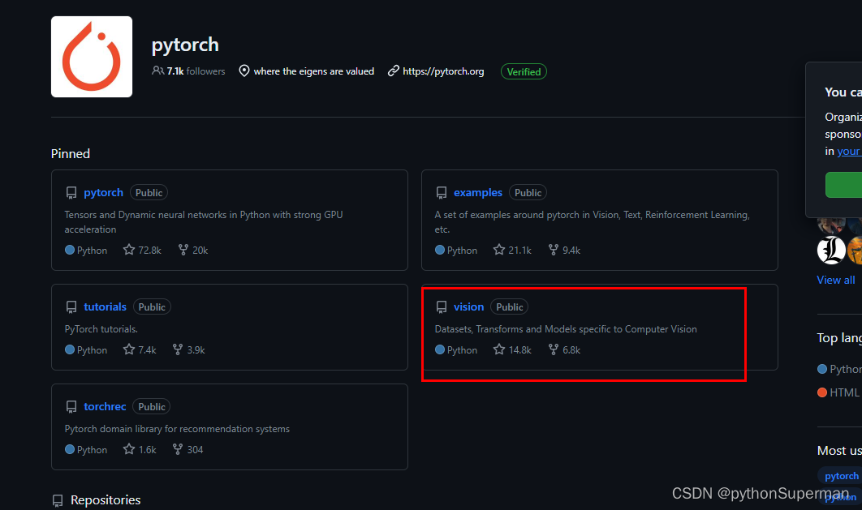Click the pytorch organization name heading
Image resolution: width=862 pixels, height=510 pixels.
click(185, 45)
